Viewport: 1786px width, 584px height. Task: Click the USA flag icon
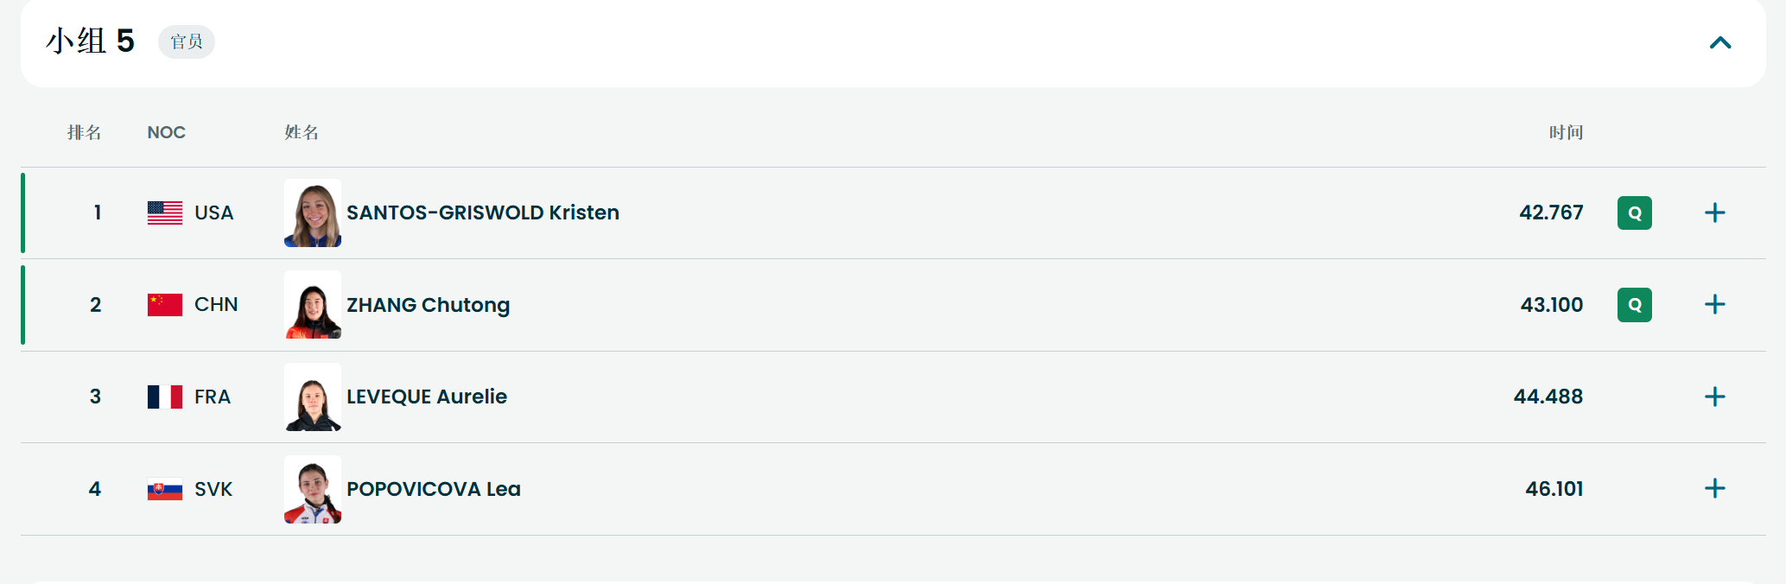tap(165, 213)
